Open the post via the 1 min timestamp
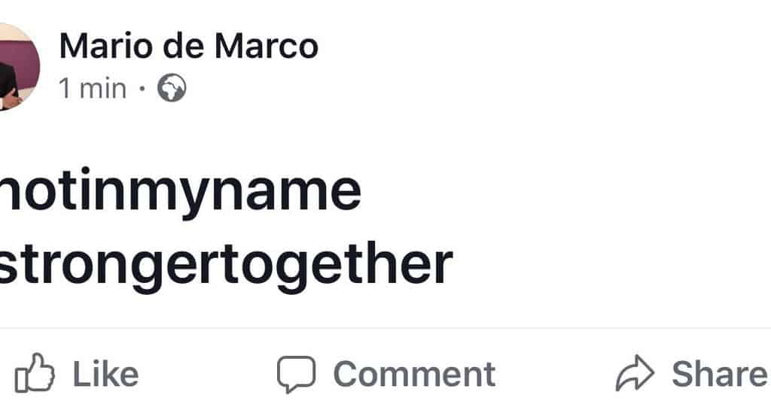The image size is (771, 410). click(x=93, y=89)
